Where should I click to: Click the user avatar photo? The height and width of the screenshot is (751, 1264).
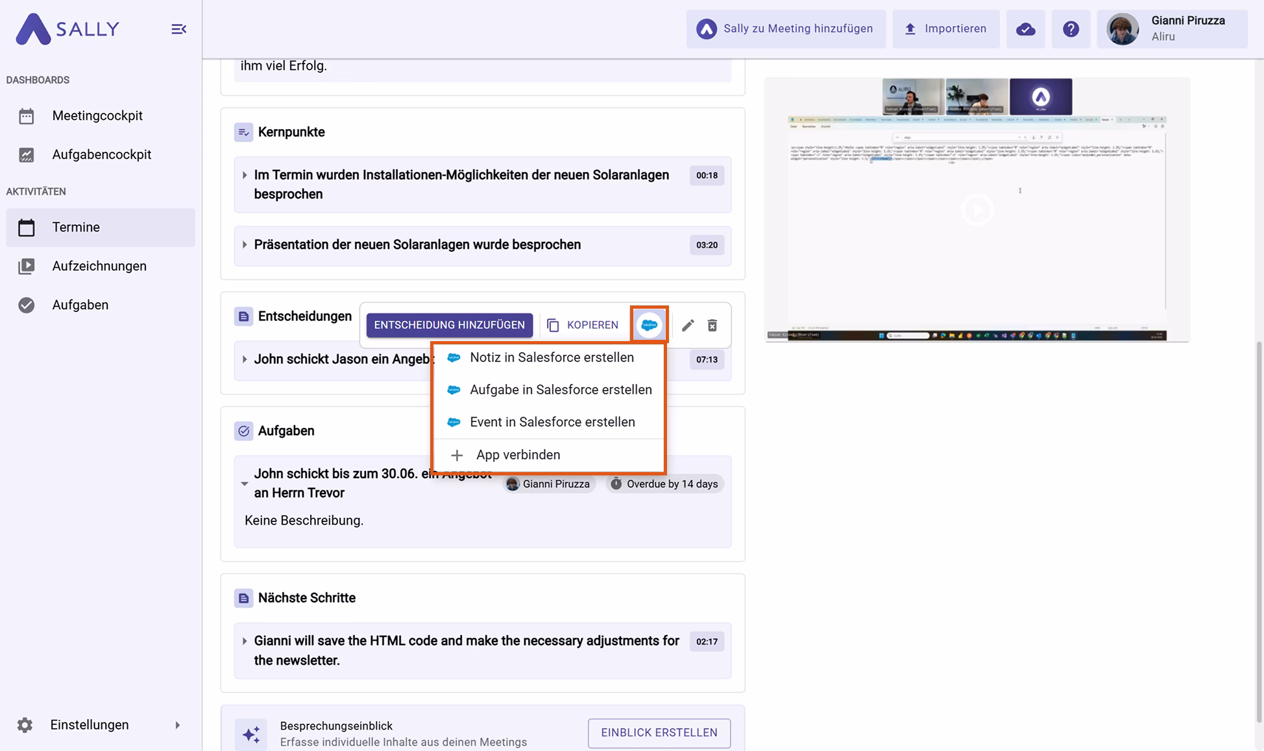tap(1123, 29)
